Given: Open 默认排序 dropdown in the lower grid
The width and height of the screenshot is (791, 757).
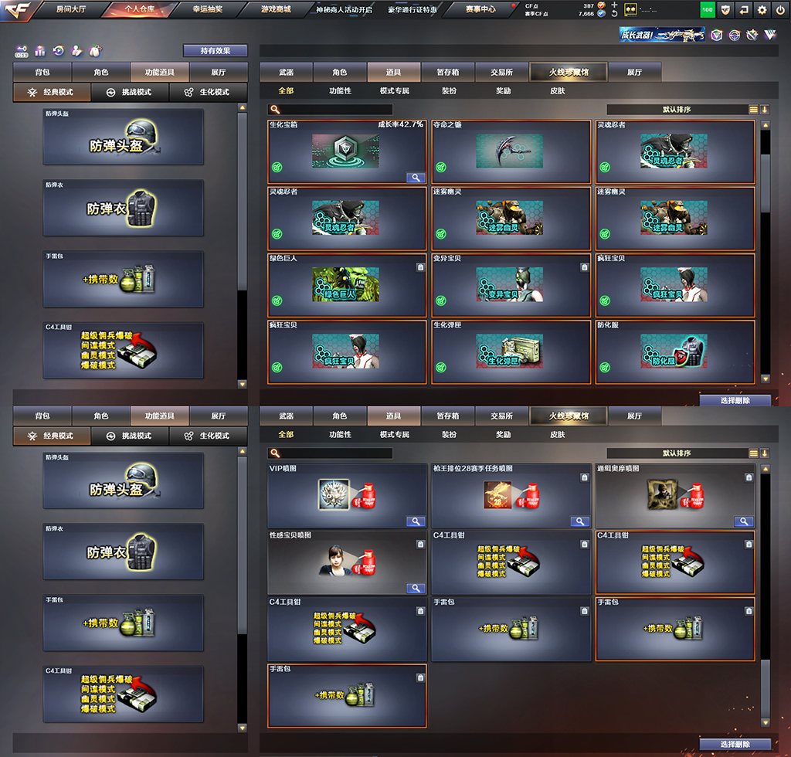Looking at the screenshot, I should pos(677,453).
